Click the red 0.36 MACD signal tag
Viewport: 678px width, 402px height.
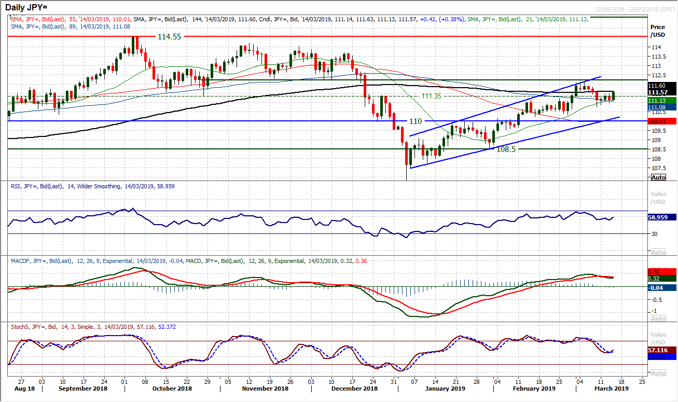click(x=662, y=271)
